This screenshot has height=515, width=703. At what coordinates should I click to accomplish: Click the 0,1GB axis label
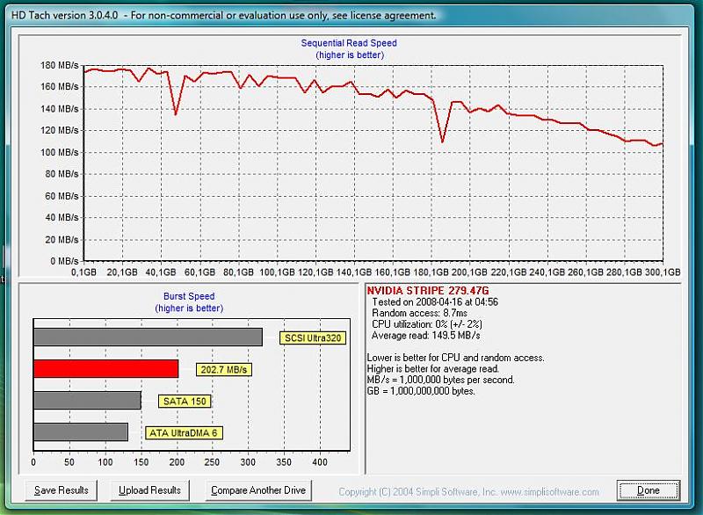tap(83, 272)
